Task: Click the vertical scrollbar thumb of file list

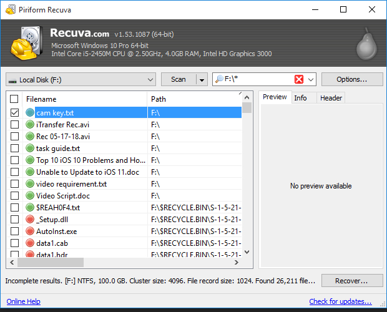Action: tap(247, 107)
